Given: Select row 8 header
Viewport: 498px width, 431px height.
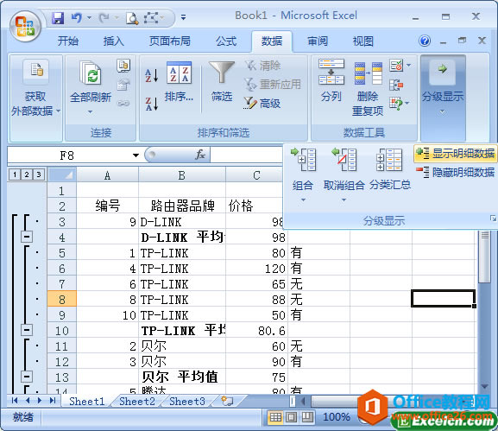Looking at the screenshot, I should pyautogui.click(x=62, y=299).
